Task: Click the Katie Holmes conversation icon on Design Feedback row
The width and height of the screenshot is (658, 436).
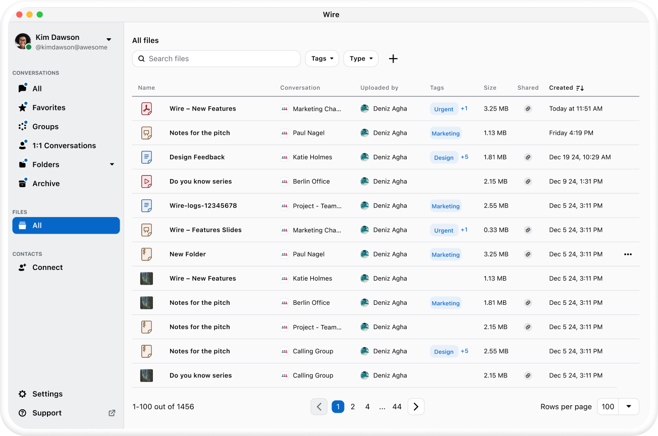Action: pyautogui.click(x=285, y=157)
